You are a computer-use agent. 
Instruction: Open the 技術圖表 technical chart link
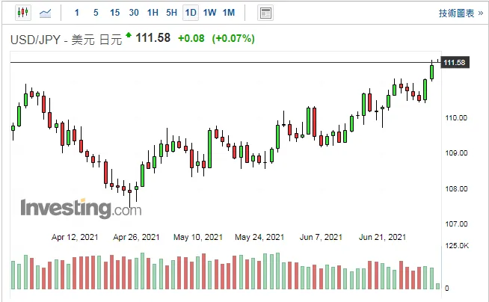(461, 13)
